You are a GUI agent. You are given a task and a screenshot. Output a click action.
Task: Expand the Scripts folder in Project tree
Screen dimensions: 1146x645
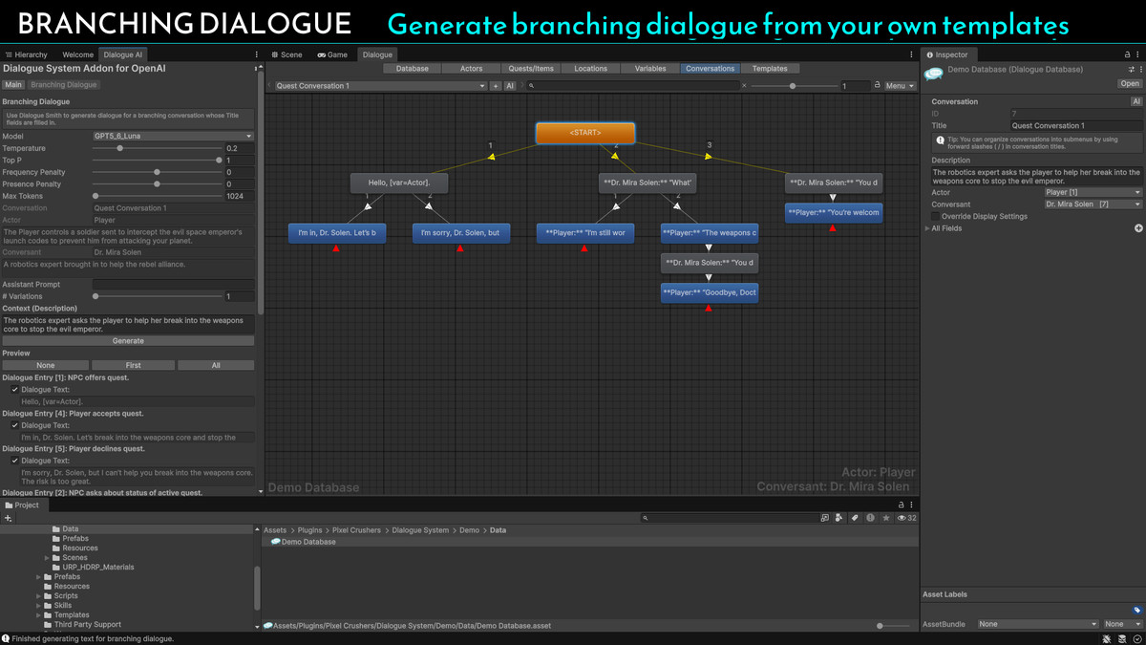(x=39, y=596)
